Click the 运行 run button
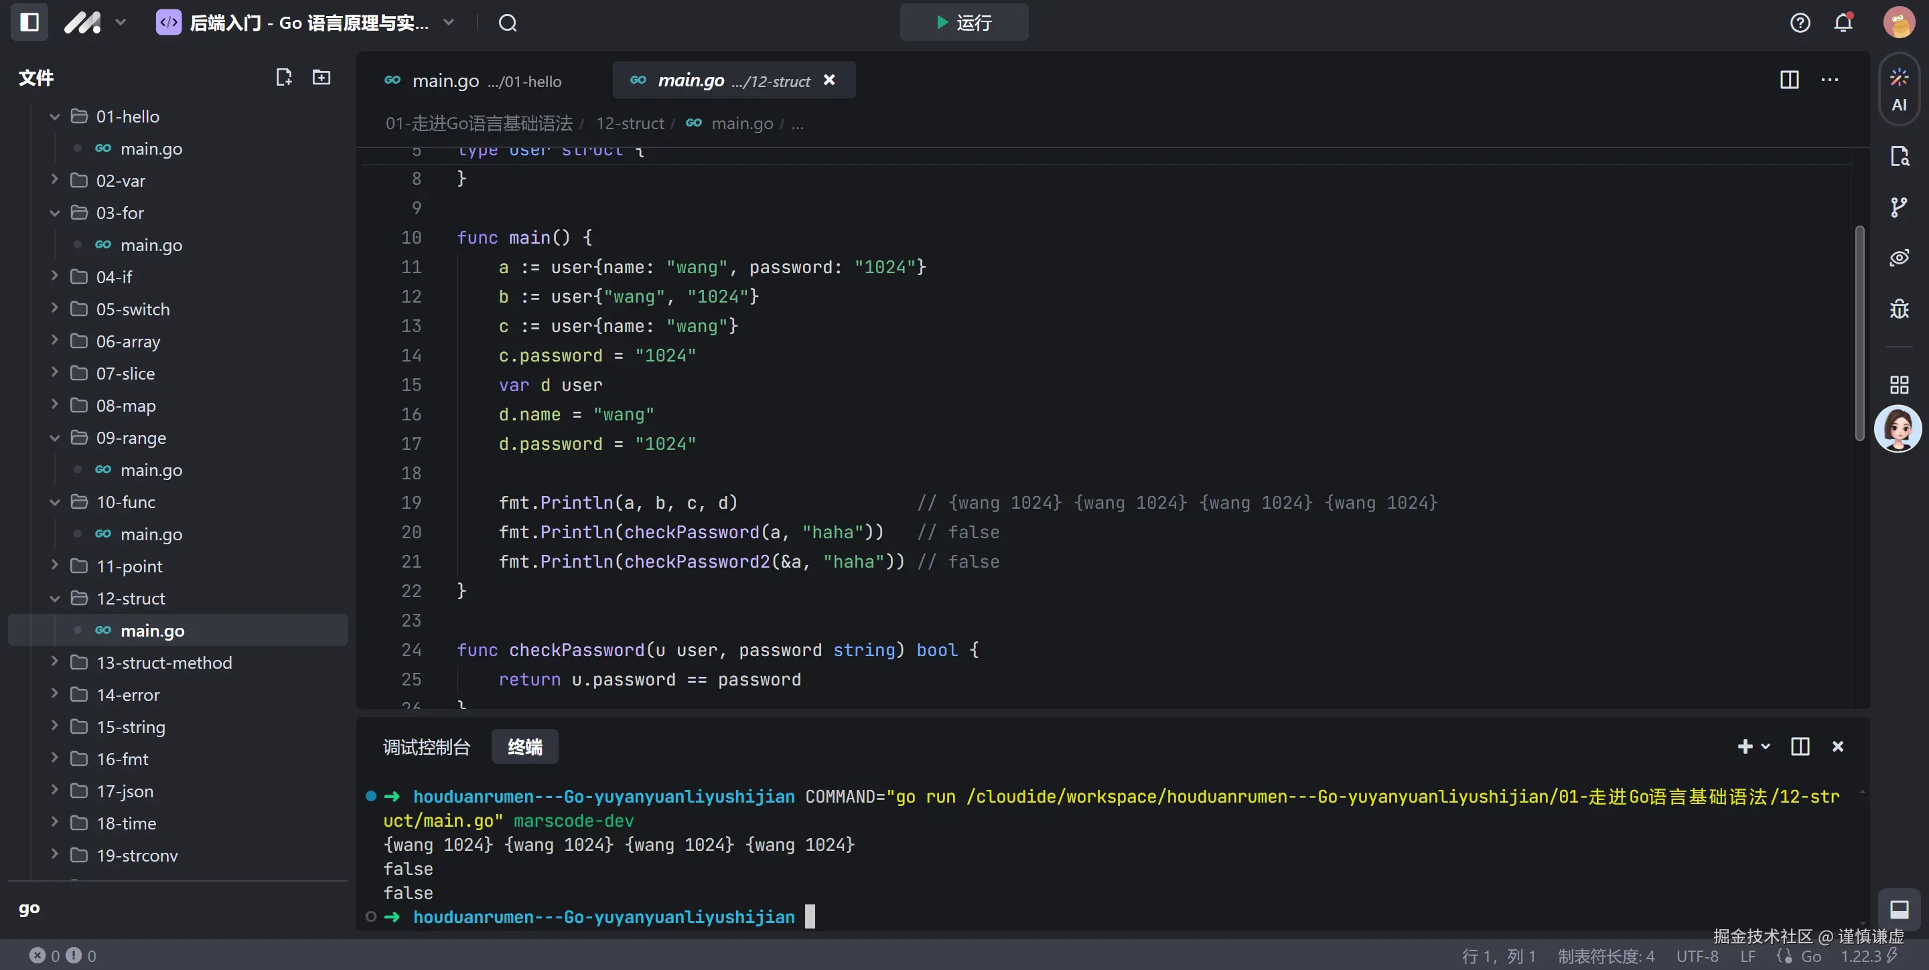This screenshot has width=1929, height=970. [963, 23]
